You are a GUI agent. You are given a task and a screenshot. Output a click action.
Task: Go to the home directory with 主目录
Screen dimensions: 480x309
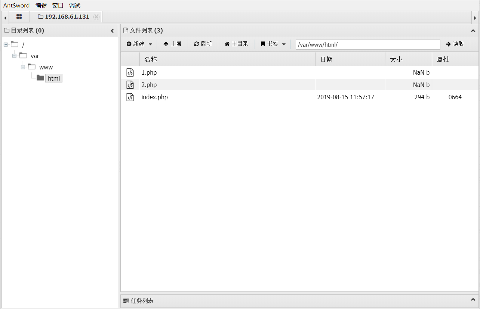click(x=236, y=44)
